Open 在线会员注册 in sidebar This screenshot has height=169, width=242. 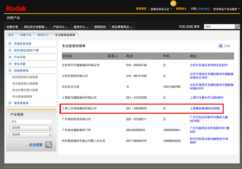tap(23, 43)
